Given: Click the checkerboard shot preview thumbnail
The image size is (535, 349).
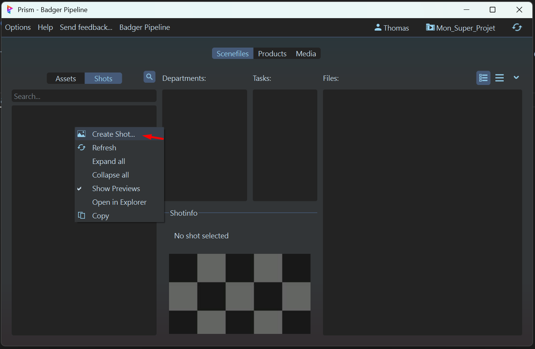Looking at the screenshot, I should [240, 293].
